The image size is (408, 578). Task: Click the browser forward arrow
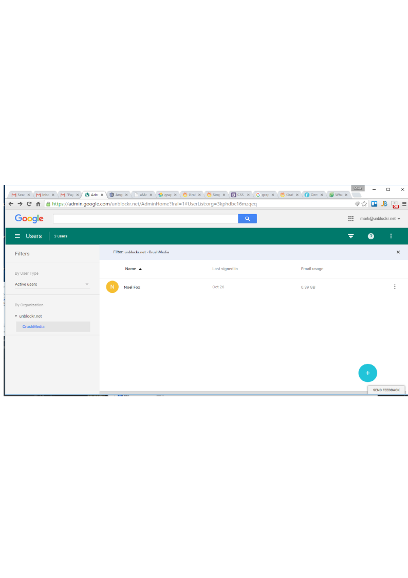coord(20,204)
